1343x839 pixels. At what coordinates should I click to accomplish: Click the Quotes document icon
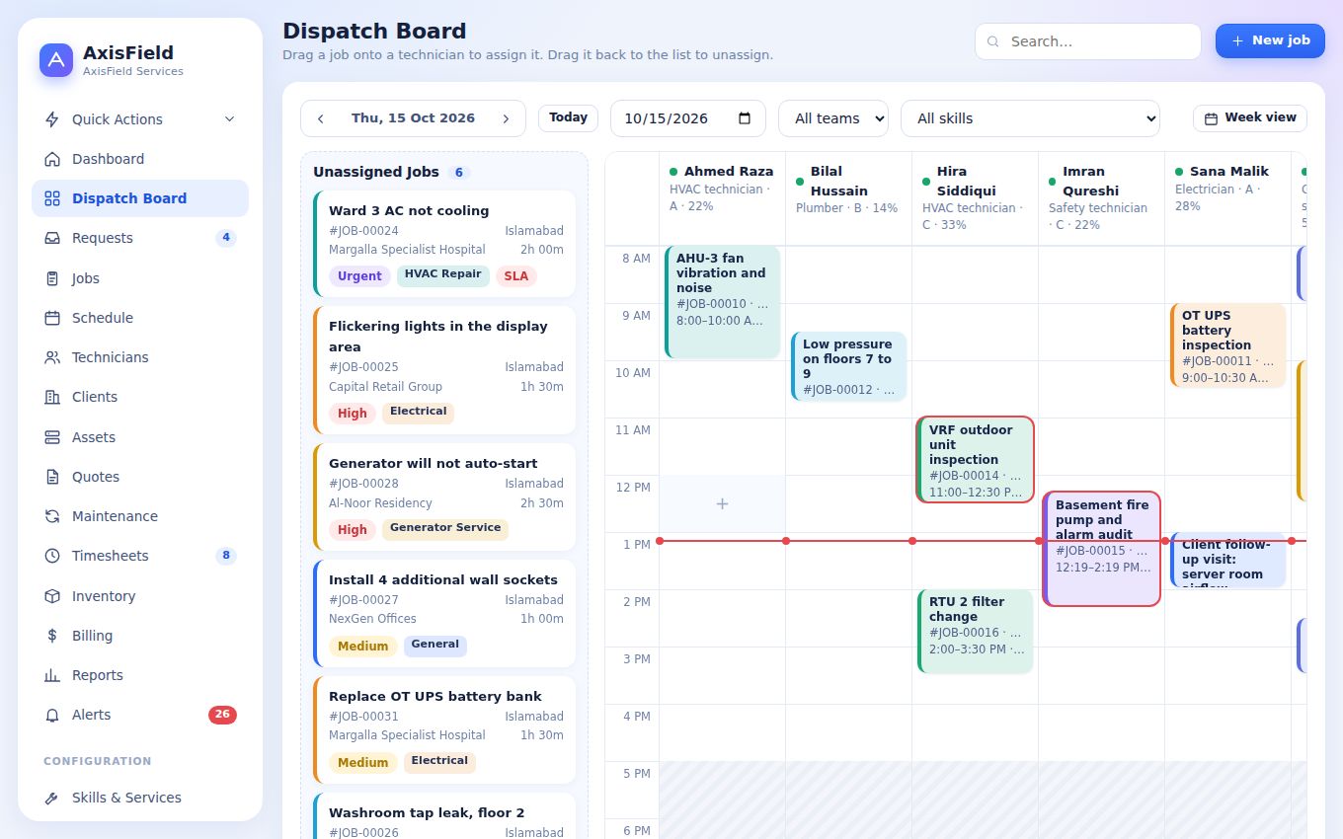[x=52, y=477]
